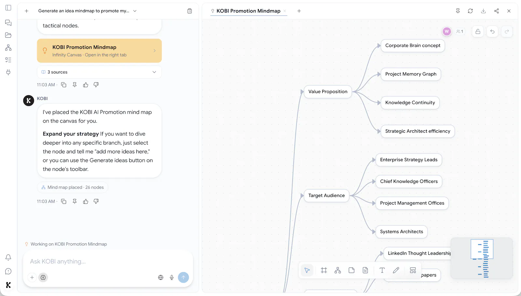This screenshot has width=521, height=296.
Task: Expand the 3 sources section
Action: tap(99, 72)
